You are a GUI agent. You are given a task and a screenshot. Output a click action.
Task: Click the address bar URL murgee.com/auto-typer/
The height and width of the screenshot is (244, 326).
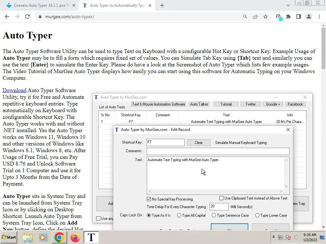(70, 17)
